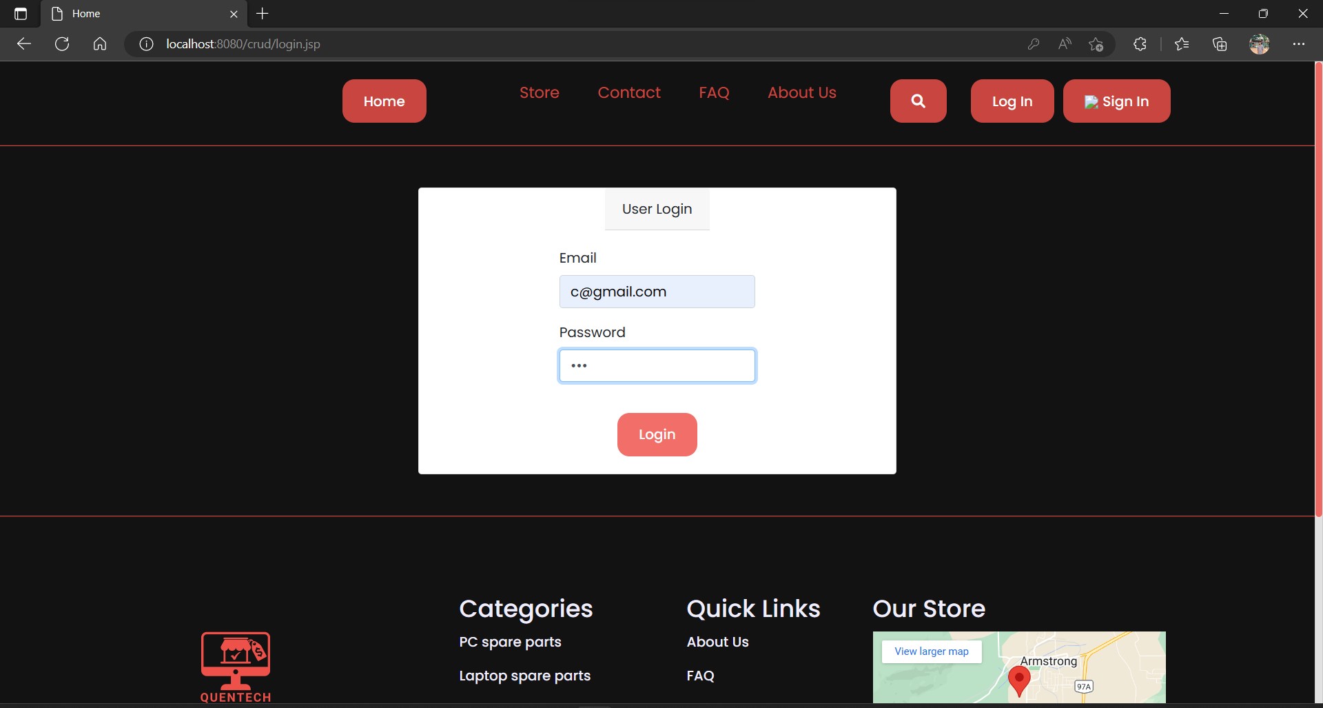Click the key icon in the address bar
The width and height of the screenshot is (1323, 708).
(1034, 43)
